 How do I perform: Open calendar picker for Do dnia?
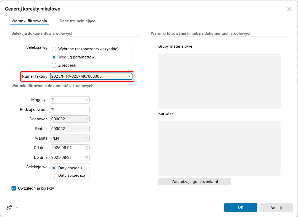point(86,157)
